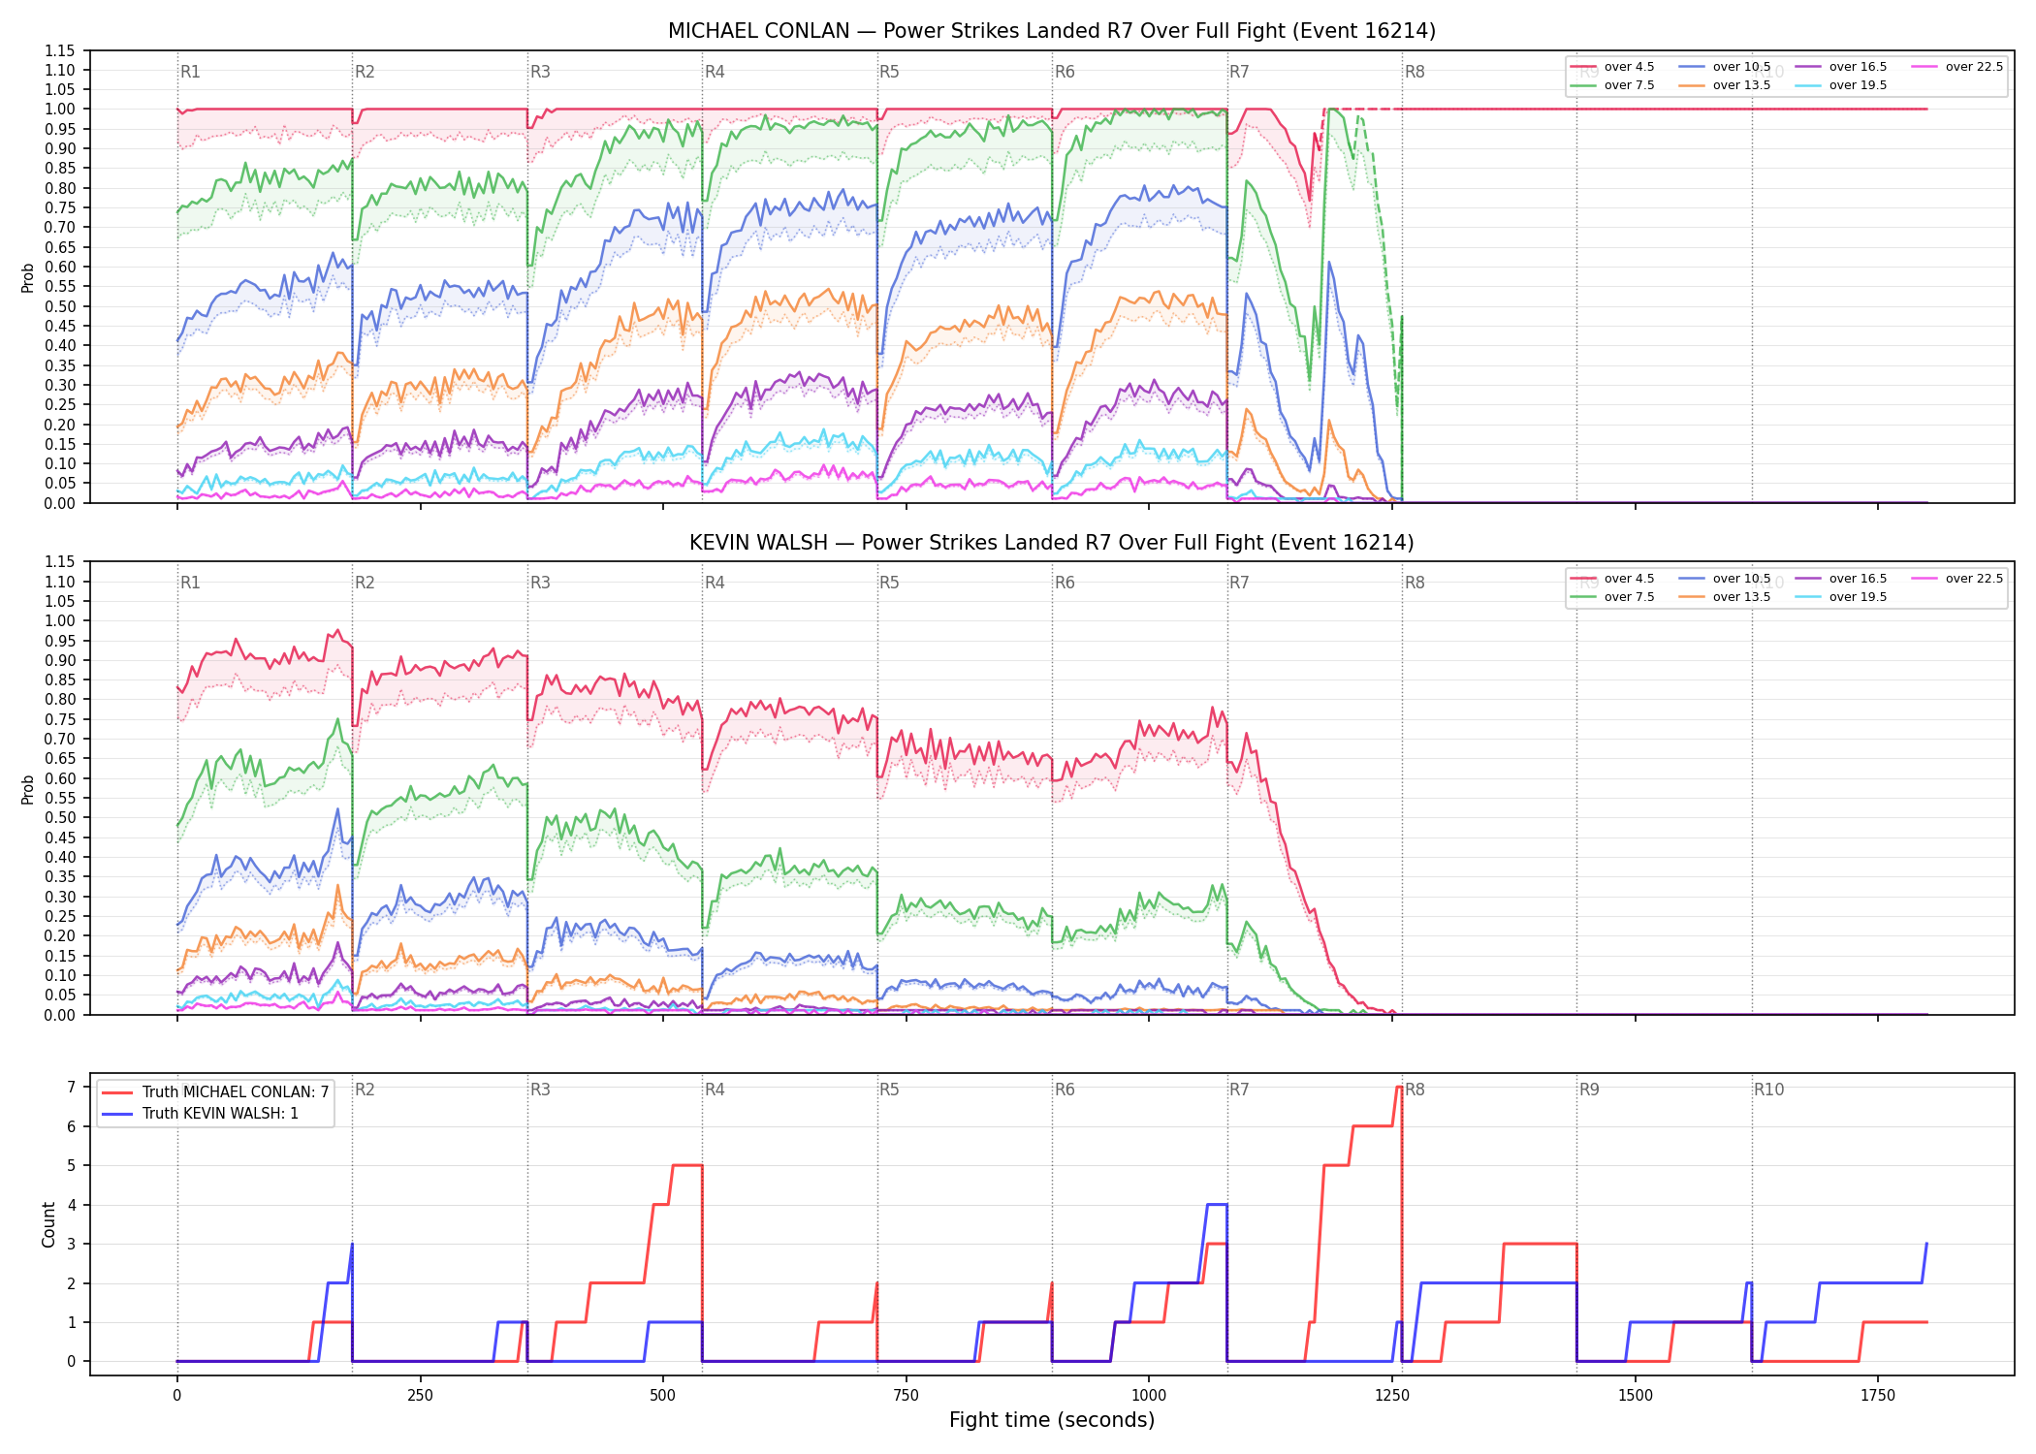Select the R8 round marker in Walsh chart
Image resolution: width=2036 pixels, height=1454 pixels.
[1415, 583]
